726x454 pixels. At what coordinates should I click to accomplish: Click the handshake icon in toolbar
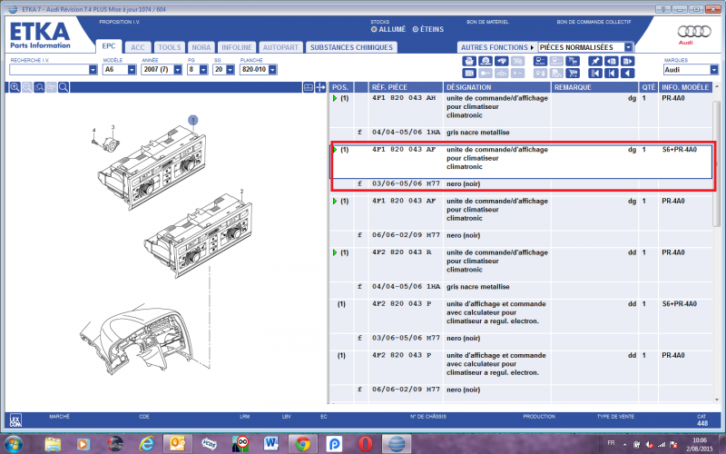tap(502, 61)
